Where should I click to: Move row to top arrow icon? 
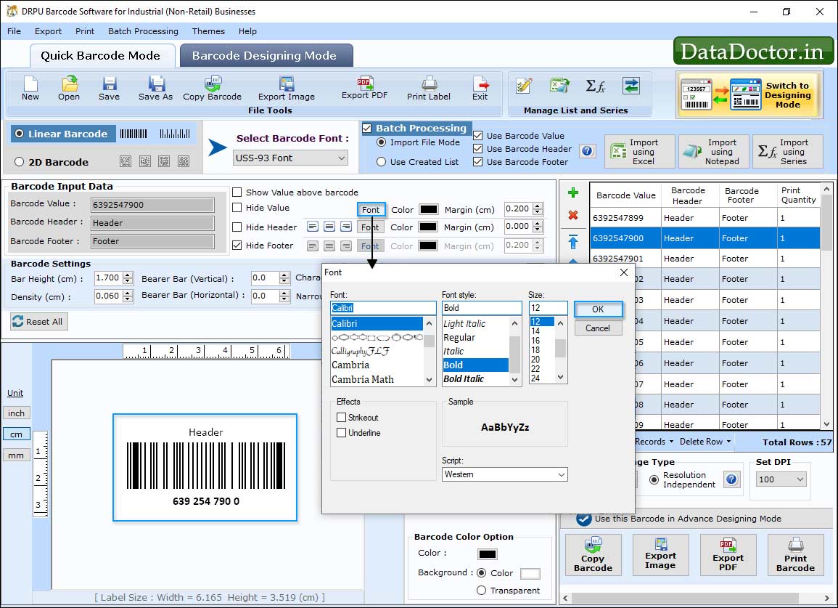click(573, 242)
